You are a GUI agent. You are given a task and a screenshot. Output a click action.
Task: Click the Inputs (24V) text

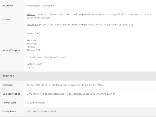click(x=33, y=34)
